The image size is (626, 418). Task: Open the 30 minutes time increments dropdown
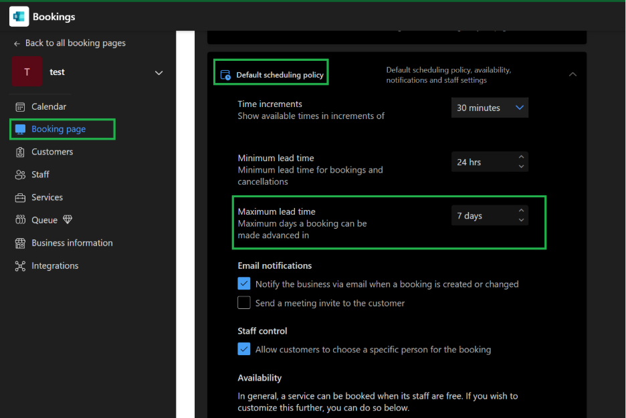[490, 108]
